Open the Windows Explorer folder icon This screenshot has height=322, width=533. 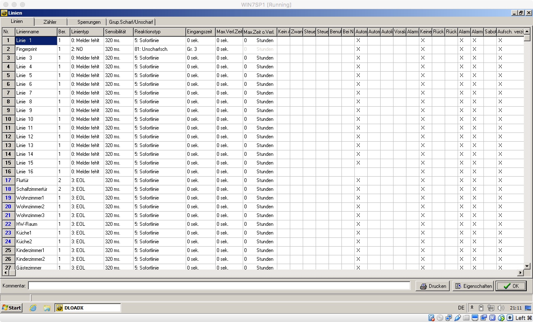tap(47, 308)
